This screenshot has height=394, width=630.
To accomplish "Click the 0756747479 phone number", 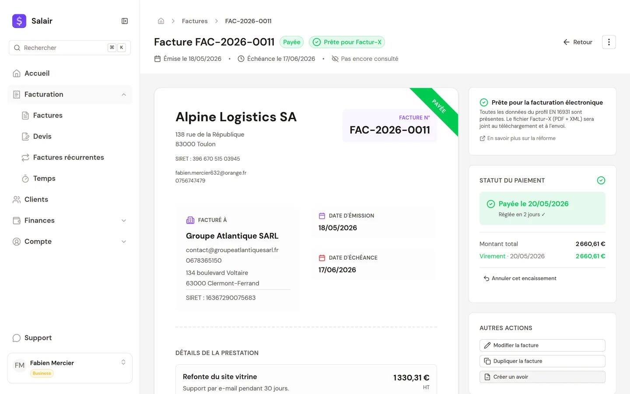I will click(x=190, y=181).
